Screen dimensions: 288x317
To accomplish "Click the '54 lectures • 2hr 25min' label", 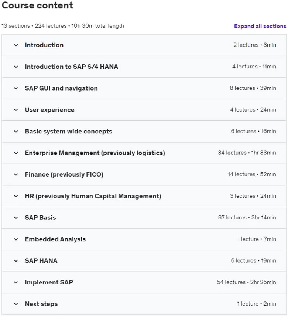I will [x=246, y=282].
